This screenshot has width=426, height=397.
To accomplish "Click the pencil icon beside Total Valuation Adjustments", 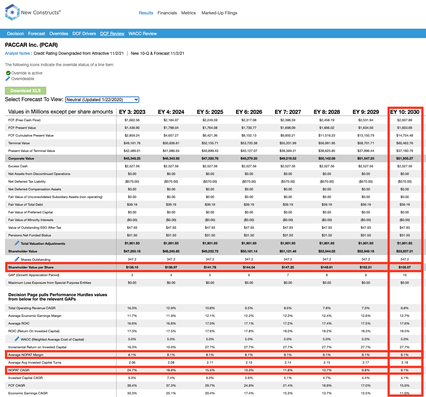I will point(17,243).
